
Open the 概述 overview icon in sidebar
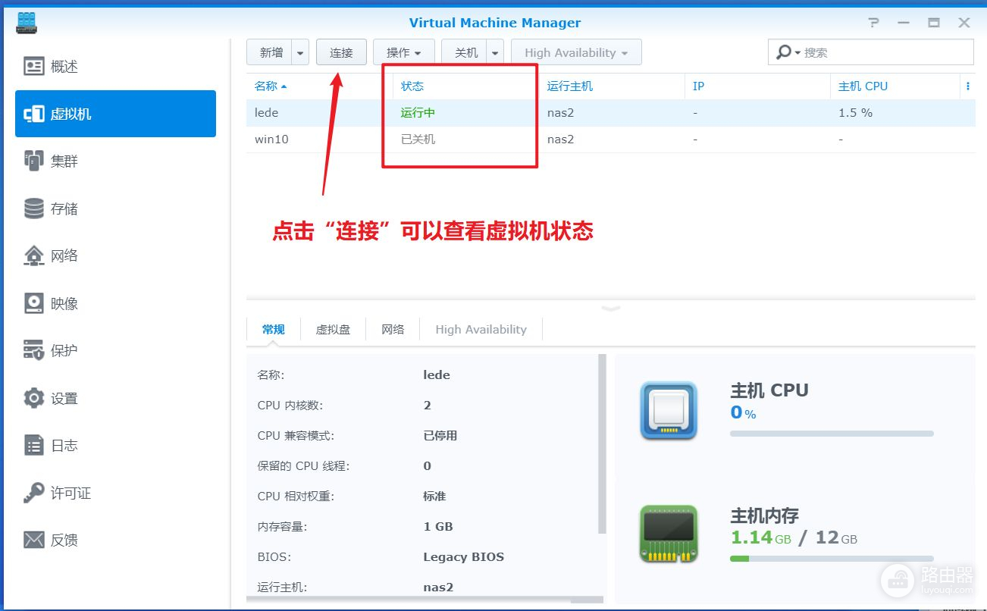[34, 67]
